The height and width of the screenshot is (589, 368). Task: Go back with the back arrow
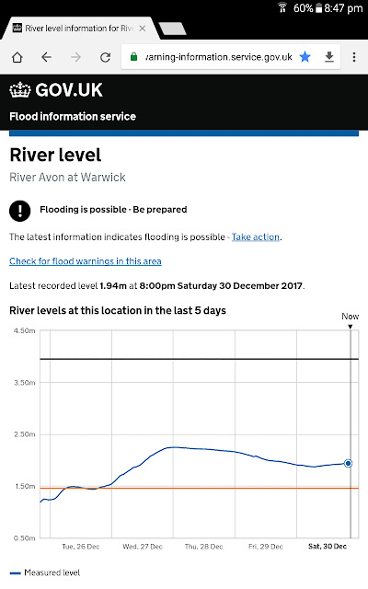coord(46,57)
